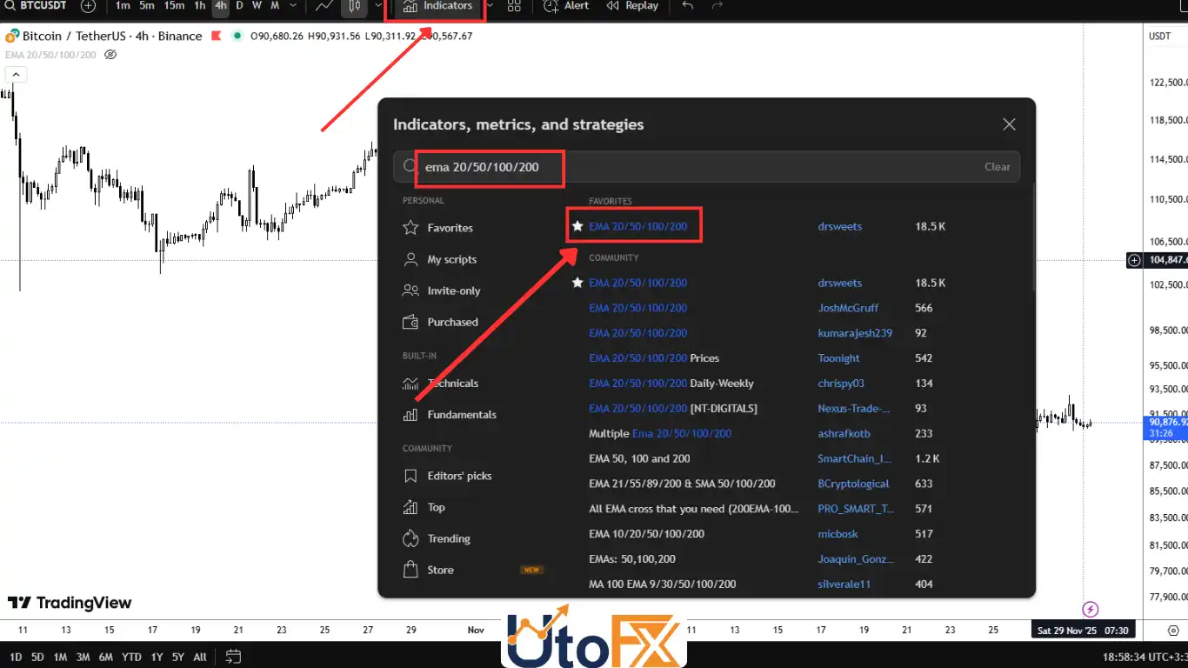Click the plus icon on the price scale
The height and width of the screenshot is (668, 1188).
[x=1134, y=260]
